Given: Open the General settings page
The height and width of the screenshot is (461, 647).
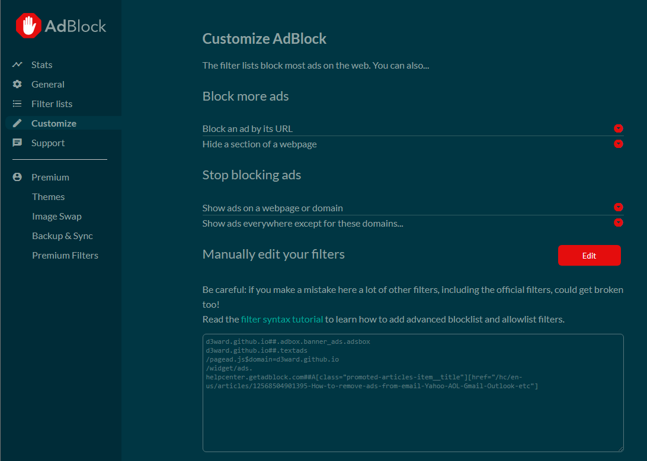Looking at the screenshot, I should (48, 84).
